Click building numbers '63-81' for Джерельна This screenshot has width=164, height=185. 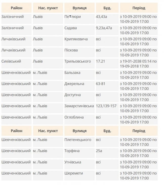click(101, 84)
